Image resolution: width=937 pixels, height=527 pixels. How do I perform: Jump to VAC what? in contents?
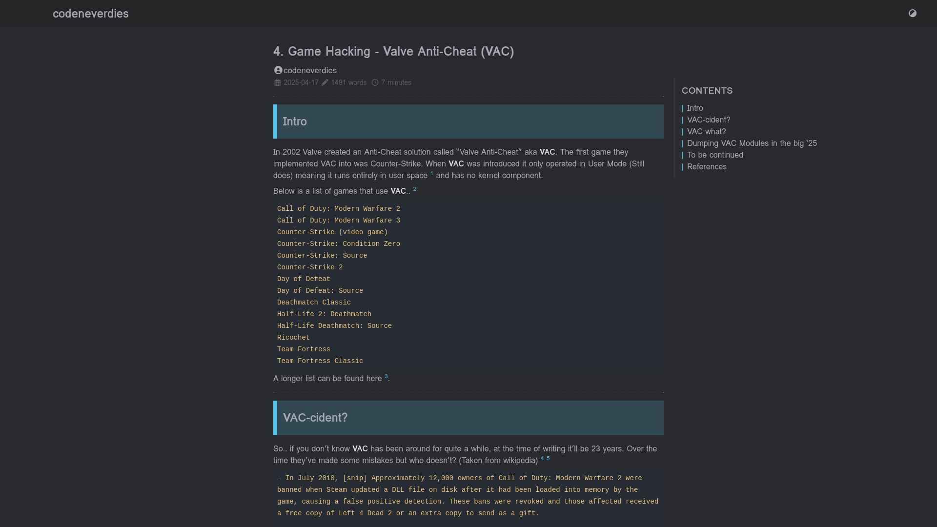point(706,132)
